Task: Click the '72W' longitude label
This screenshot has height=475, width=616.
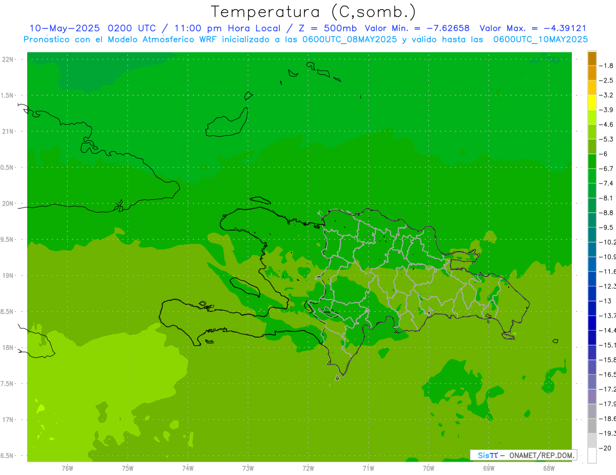Action: tap(308, 468)
